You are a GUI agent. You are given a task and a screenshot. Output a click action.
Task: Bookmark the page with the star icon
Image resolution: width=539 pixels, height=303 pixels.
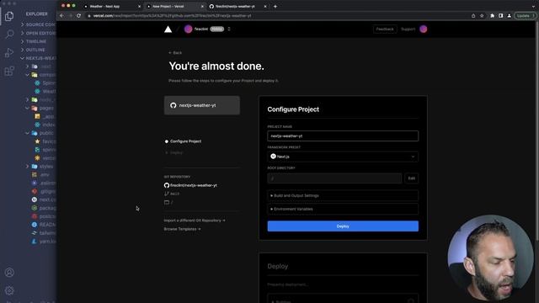pyautogui.click(x=482, y=16)
